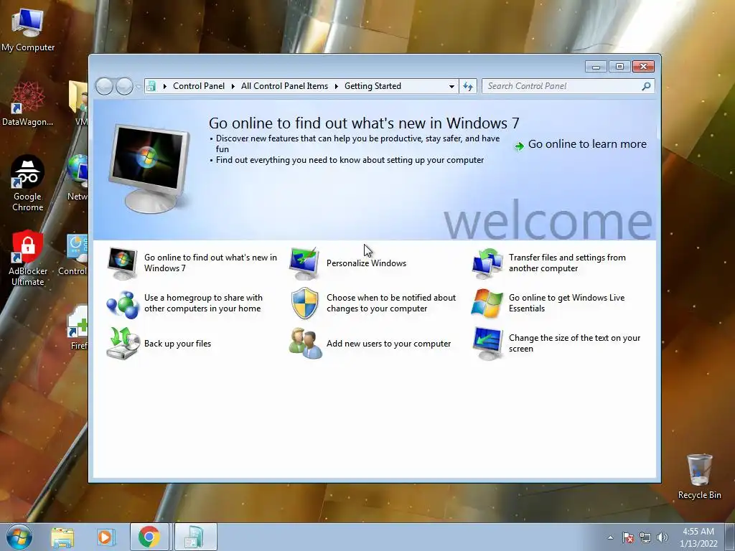Expand the arrow before Control Panel breadcrumb

(x=165, y=86)
